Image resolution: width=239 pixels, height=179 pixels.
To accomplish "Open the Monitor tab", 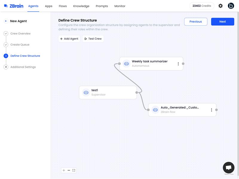I will coord(120,6).
